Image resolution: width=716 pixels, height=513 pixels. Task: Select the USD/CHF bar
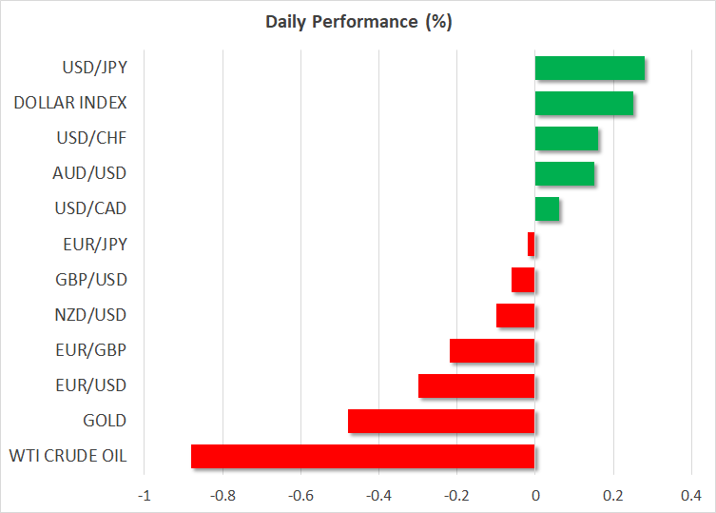(567, 138)
